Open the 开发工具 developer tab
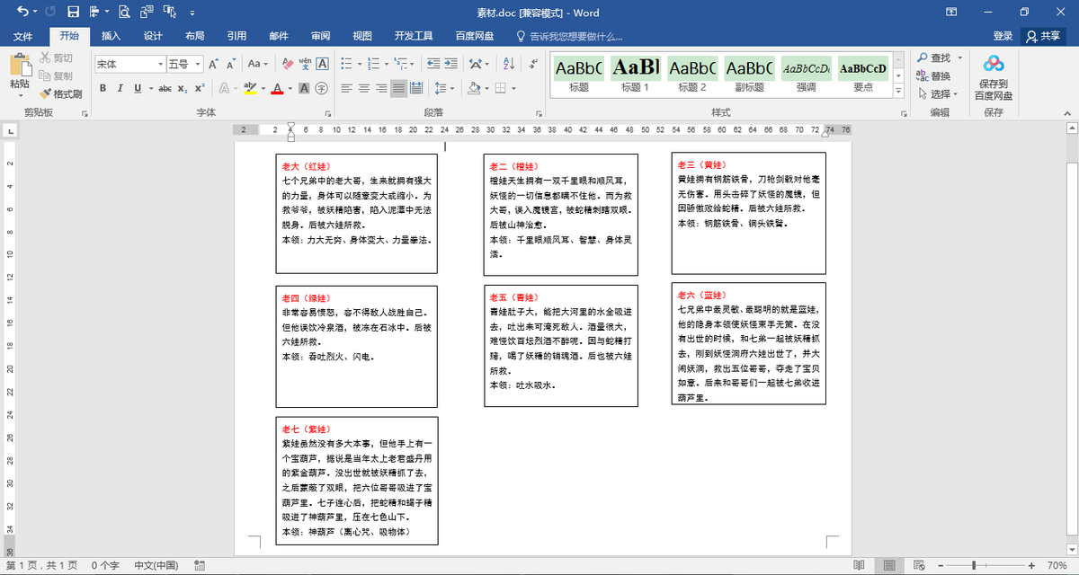 (x=414, y=36)
